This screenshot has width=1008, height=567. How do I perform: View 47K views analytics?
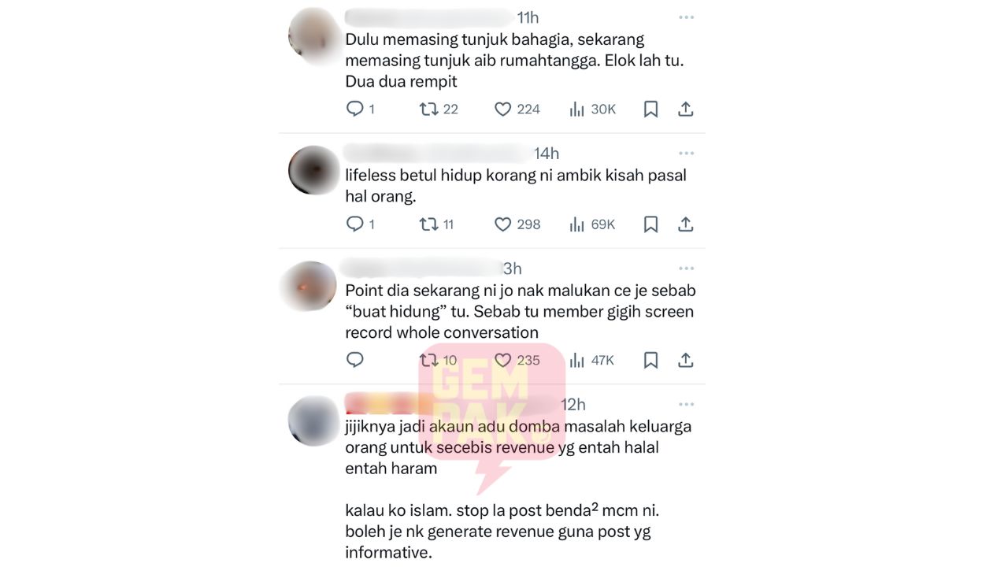coord(577,360)
